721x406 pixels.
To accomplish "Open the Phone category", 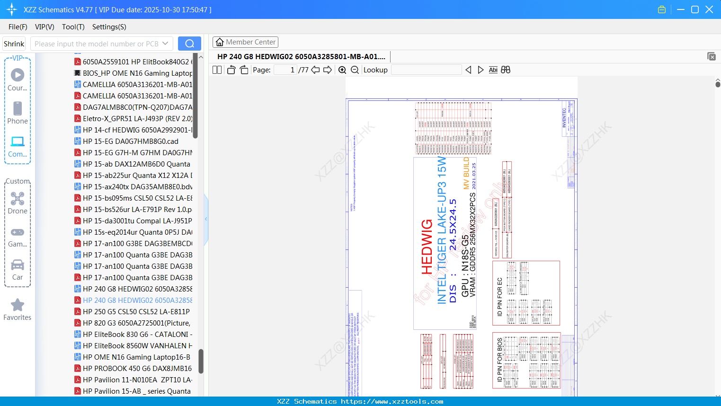I will pyautogui.click(x=18, y=113).
